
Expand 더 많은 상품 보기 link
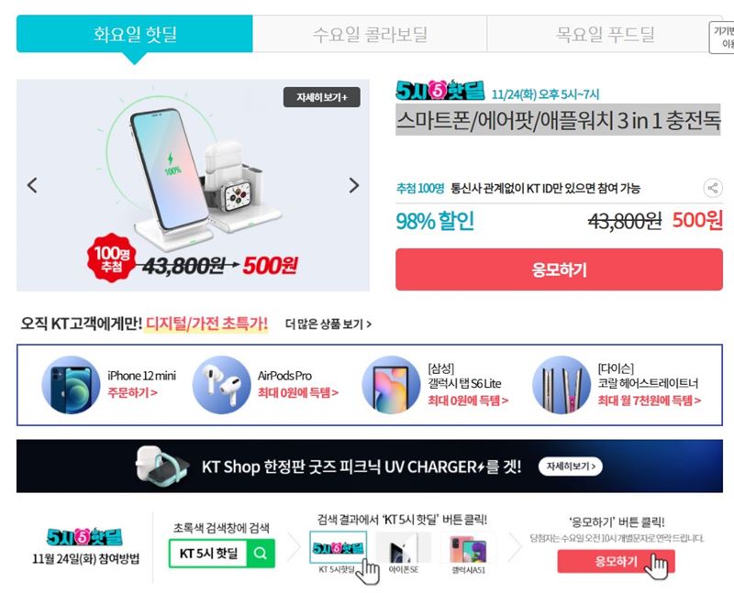[x=328, y=324]
